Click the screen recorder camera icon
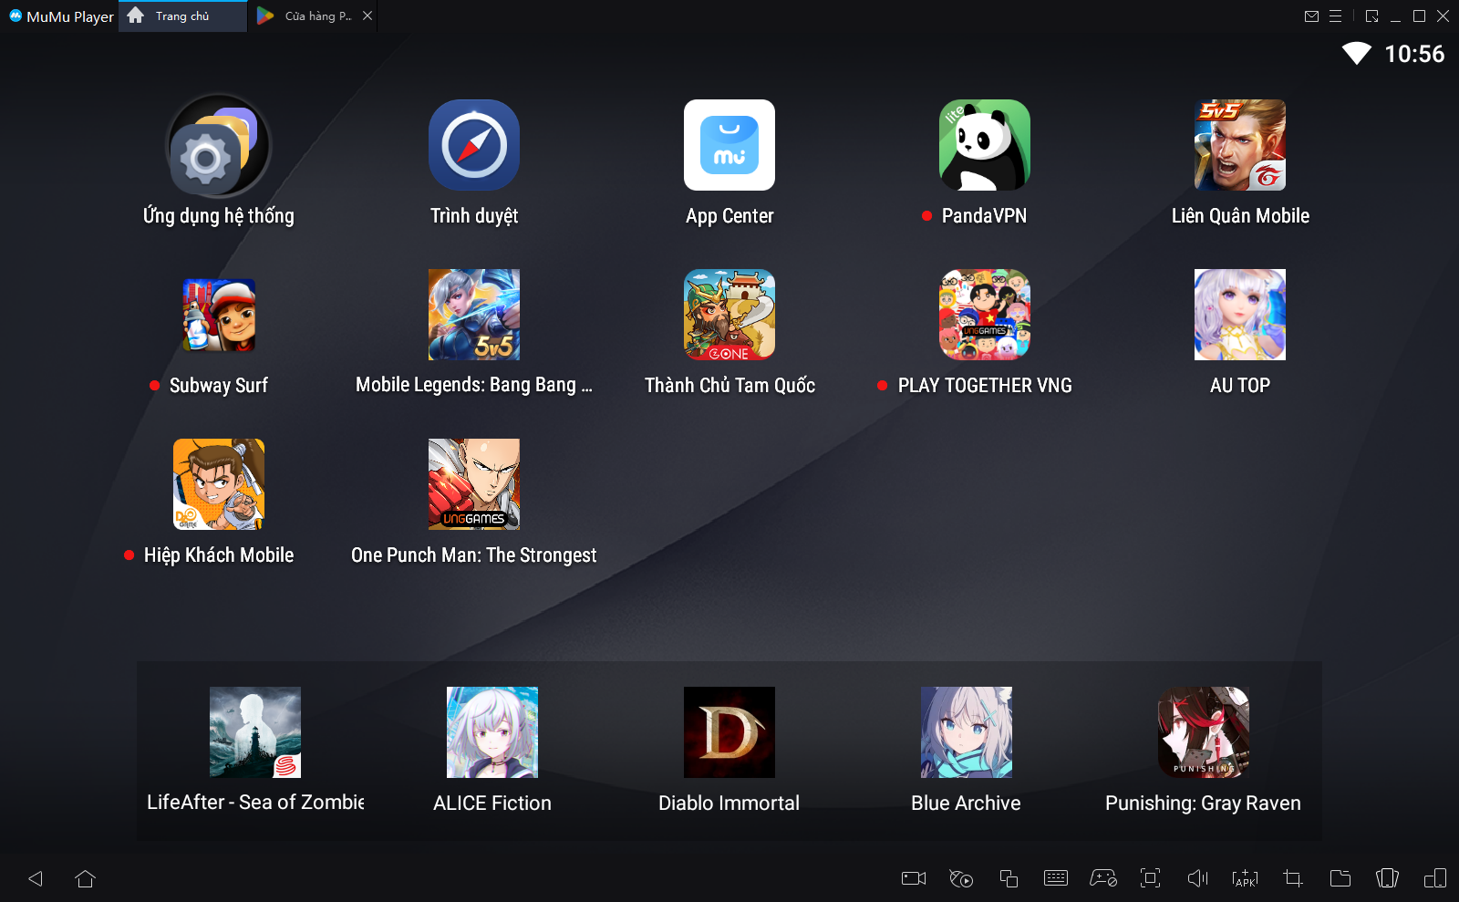The width and height of the screenshot is (1459, 902). (x=913, y=878)
